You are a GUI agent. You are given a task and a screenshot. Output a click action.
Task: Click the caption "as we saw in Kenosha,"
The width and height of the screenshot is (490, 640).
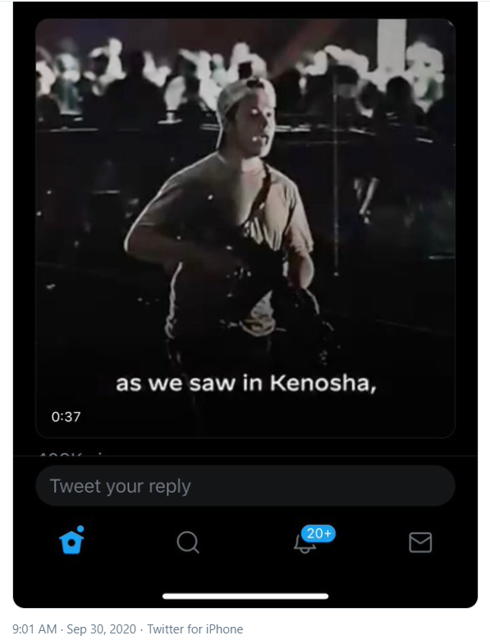[245, 383]
